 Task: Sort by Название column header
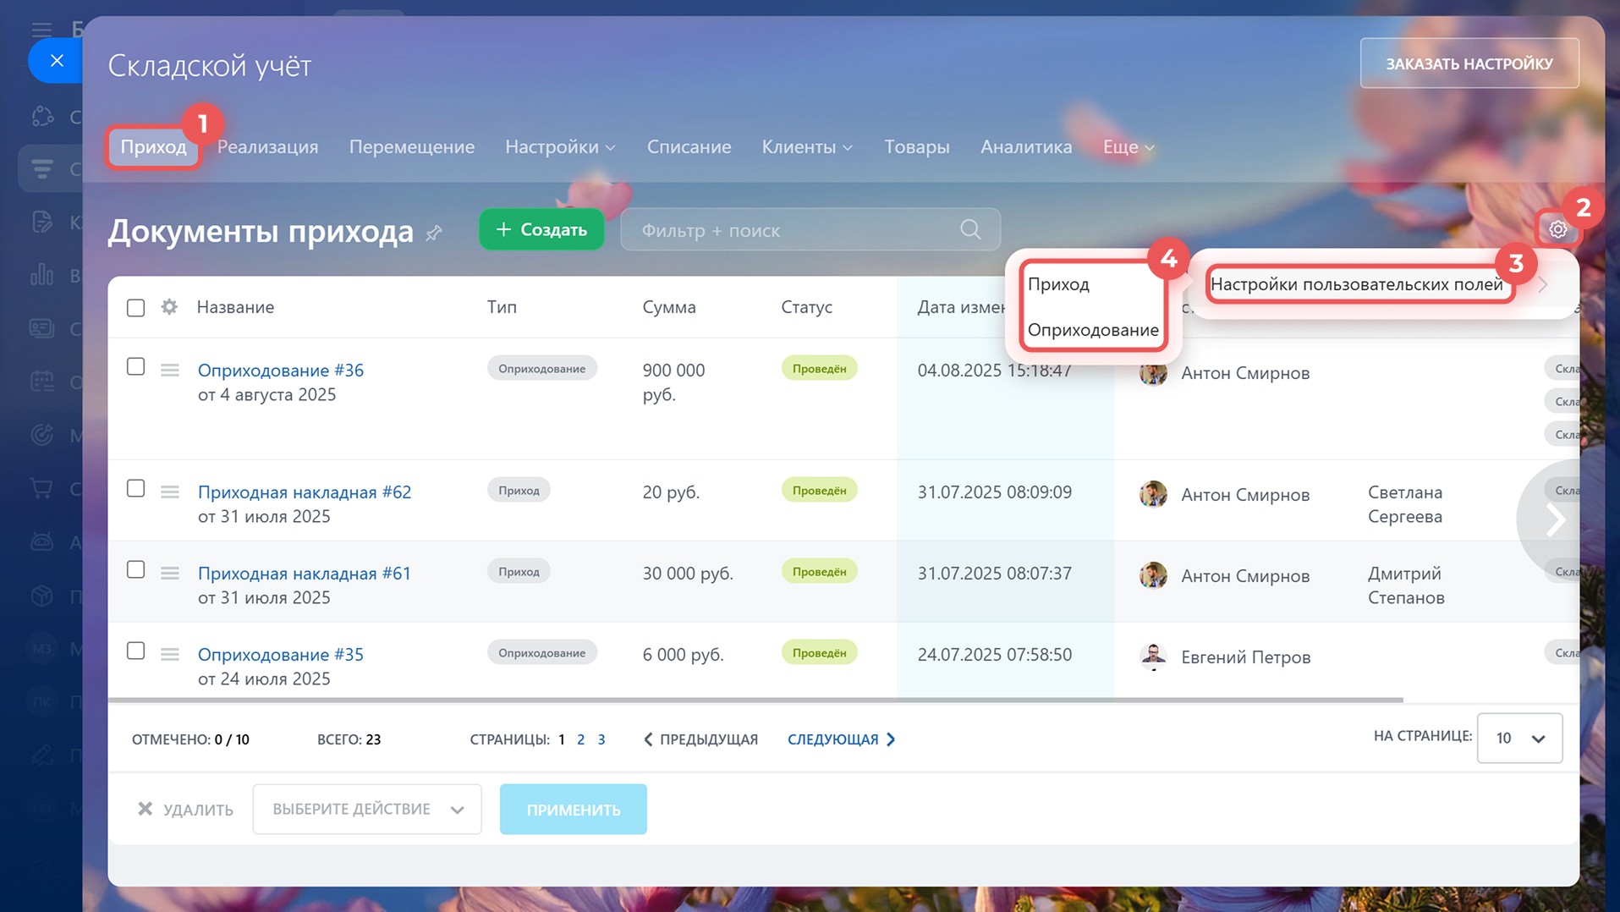(235, 307)
